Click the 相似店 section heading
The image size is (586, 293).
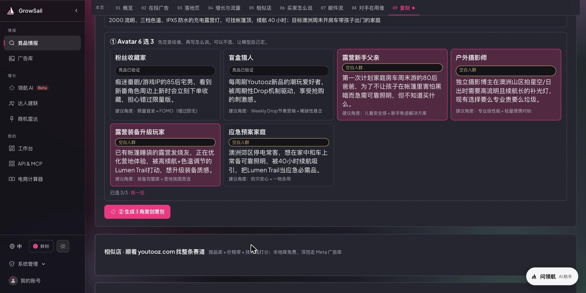pos(154,252)
